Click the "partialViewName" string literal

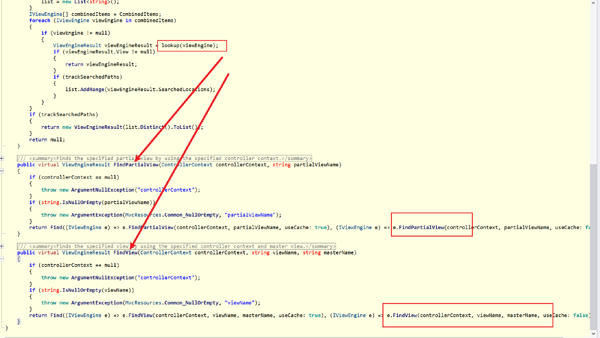[x=250, y=215]
